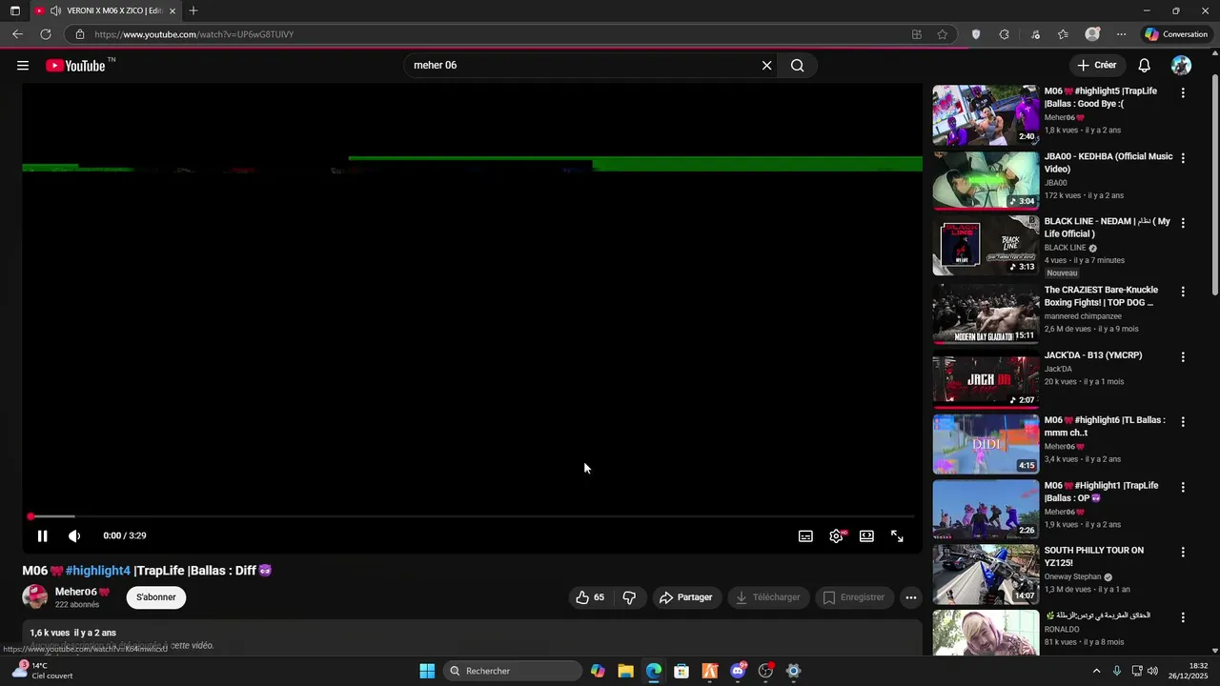Viewport: 1220px width, 686px height.
Task: Go back in the browser
Action: (17, 34)
